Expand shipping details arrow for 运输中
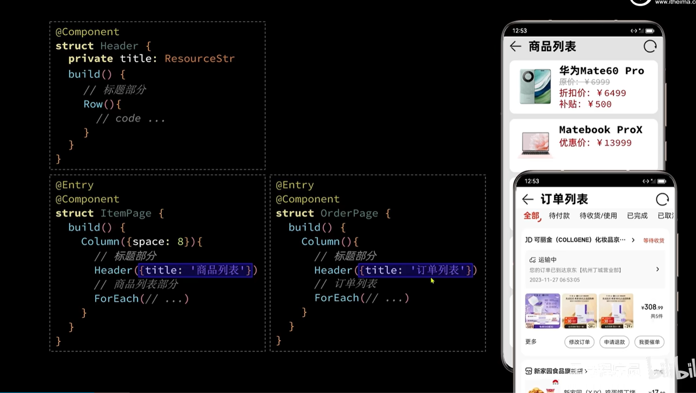The width and height of the screenshot is (696, 393). coord(658,269)
